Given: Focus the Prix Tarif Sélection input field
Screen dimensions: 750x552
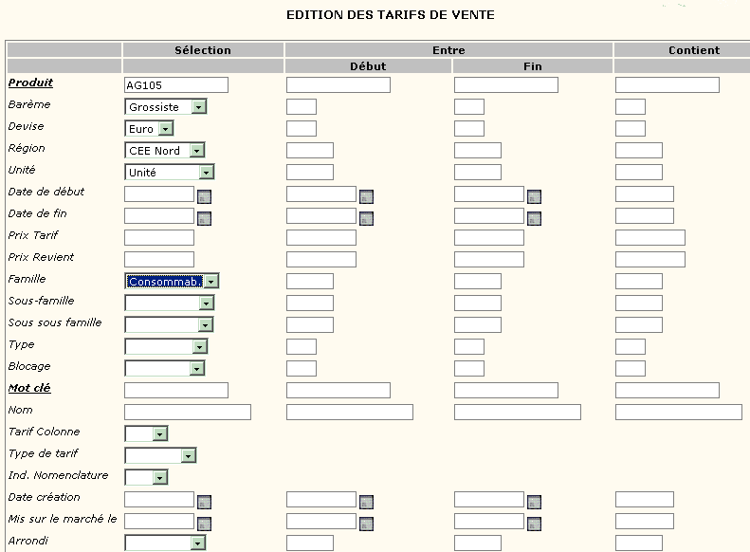Looking at the screenshot, I should click(x=159, y=238).
